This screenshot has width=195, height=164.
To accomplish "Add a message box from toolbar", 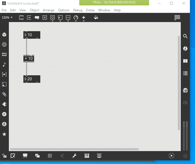I will click(29, 17).
